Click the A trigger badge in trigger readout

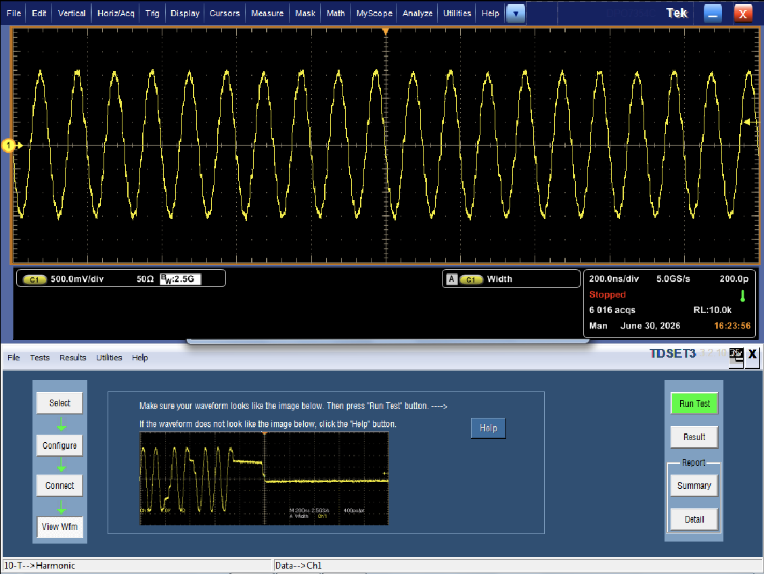[451, 279]
